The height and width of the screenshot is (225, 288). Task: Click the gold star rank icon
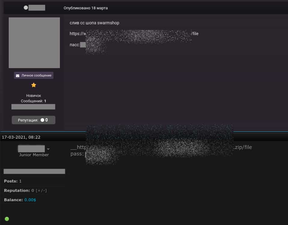34,85
